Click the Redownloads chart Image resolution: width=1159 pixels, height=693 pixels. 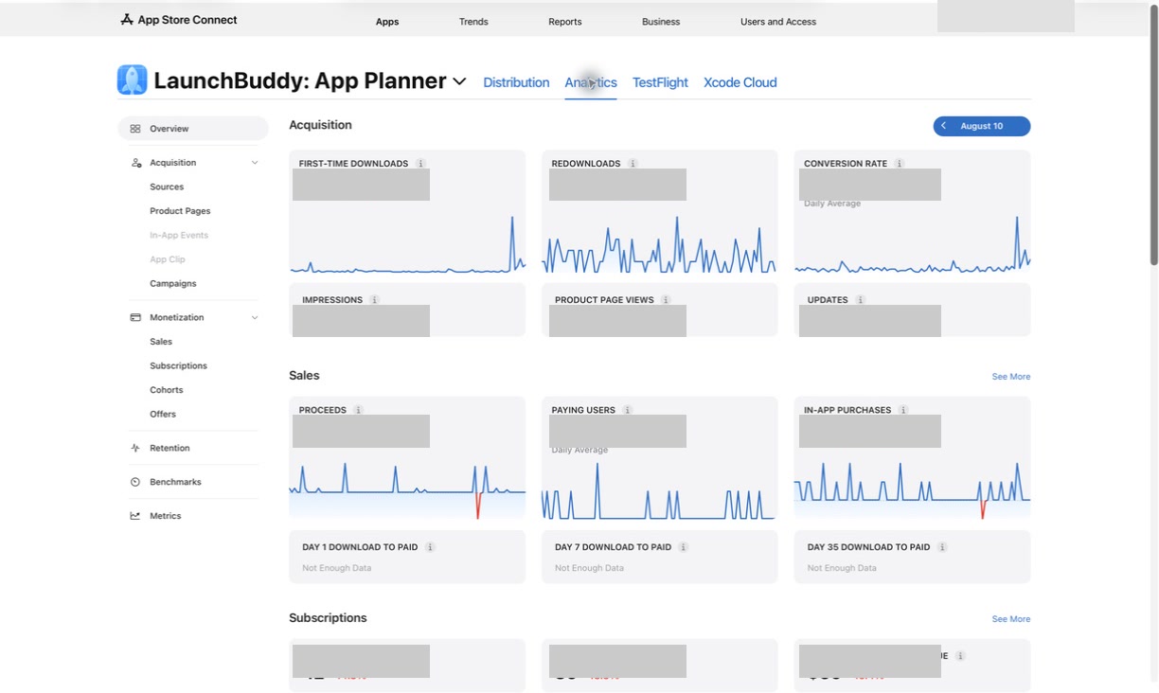pyautogui.click(x=660, y=243)
